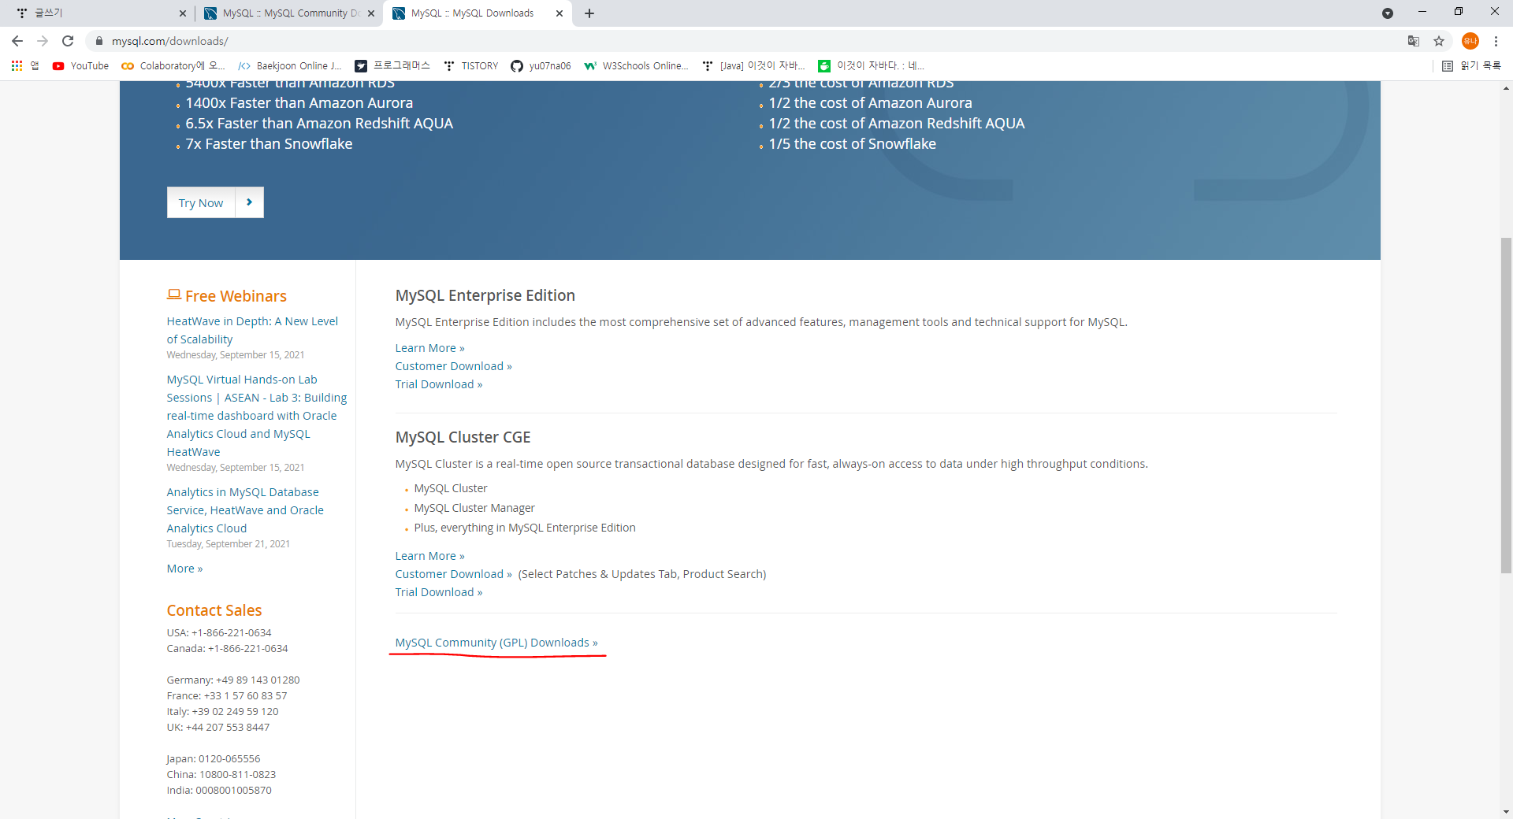
Task: Go back to the previous page
Action: click(17, 41)
